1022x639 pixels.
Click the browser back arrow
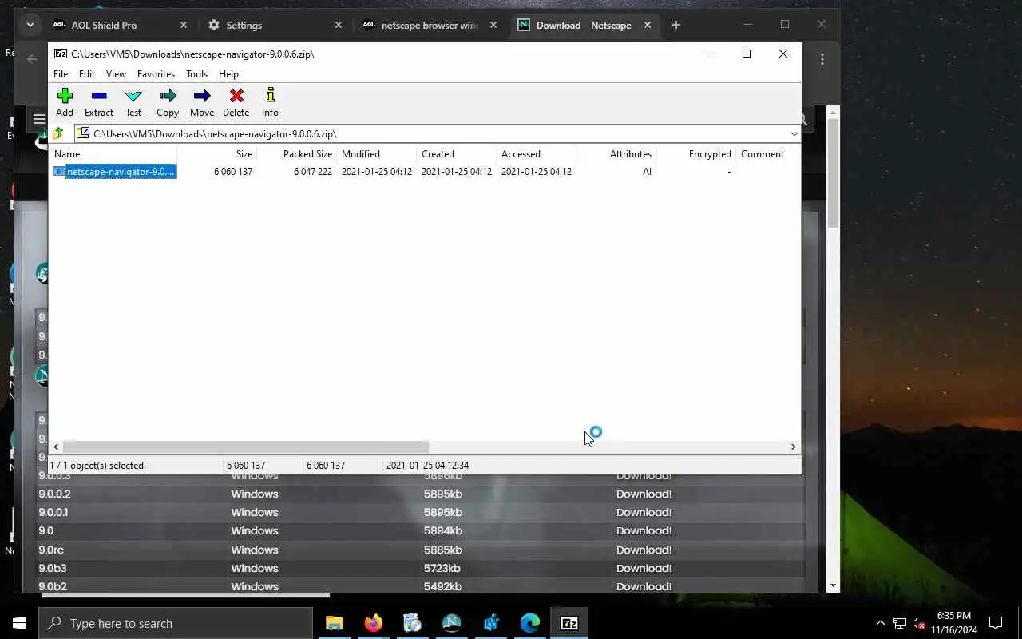click(x=32, y=59)
